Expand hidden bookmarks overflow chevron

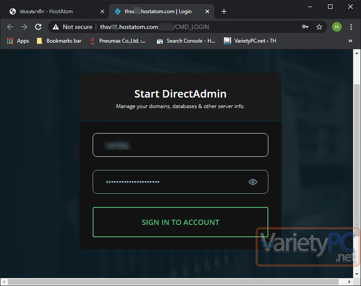tap(350, 41)
